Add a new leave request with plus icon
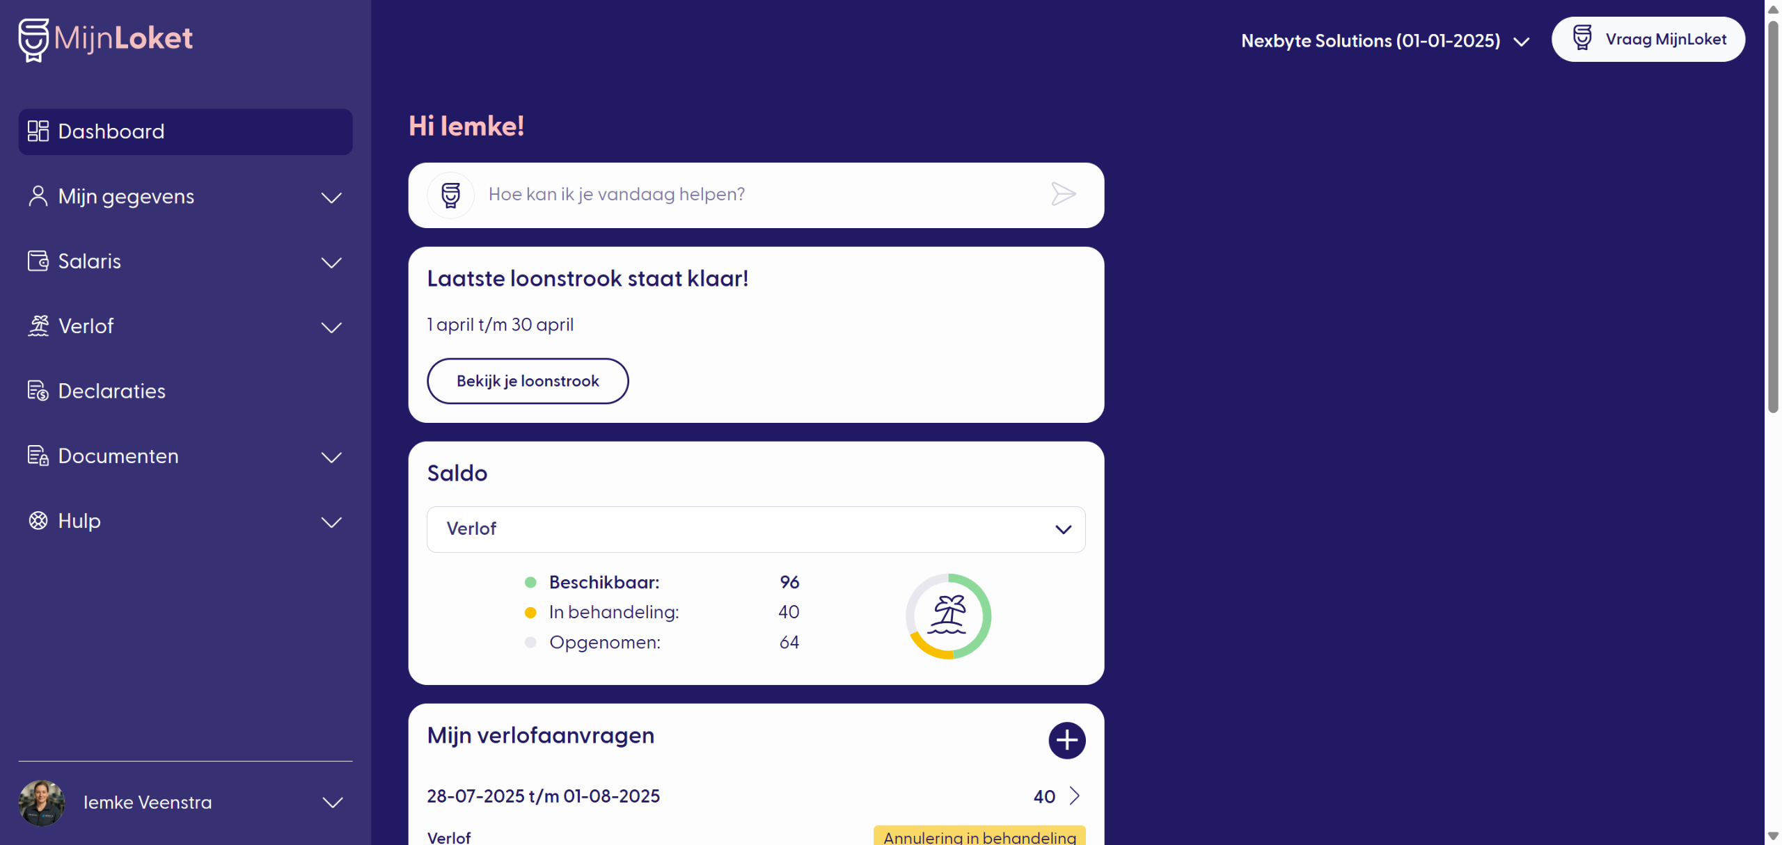This screenshot has width=1782, height=845. click(1066, 740)
